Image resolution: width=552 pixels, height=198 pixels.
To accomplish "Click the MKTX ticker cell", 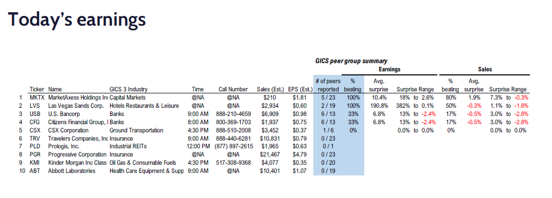I will 36,97.
